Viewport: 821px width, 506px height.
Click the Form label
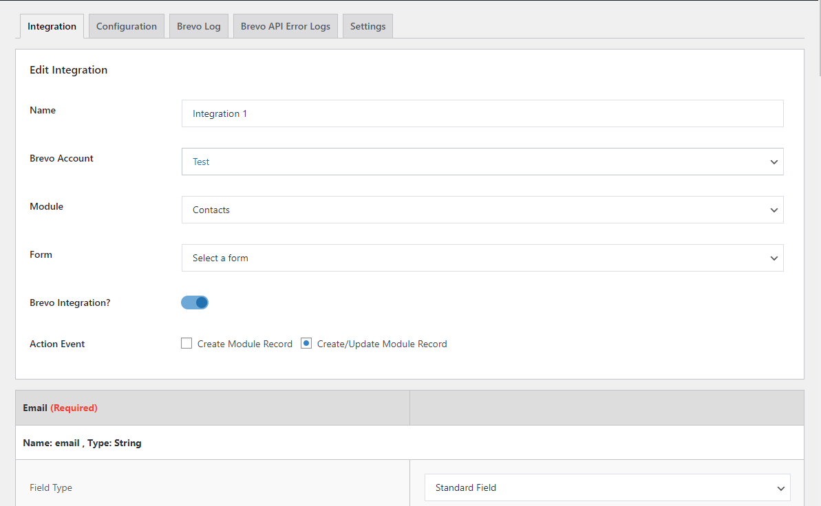pos(41,254)
